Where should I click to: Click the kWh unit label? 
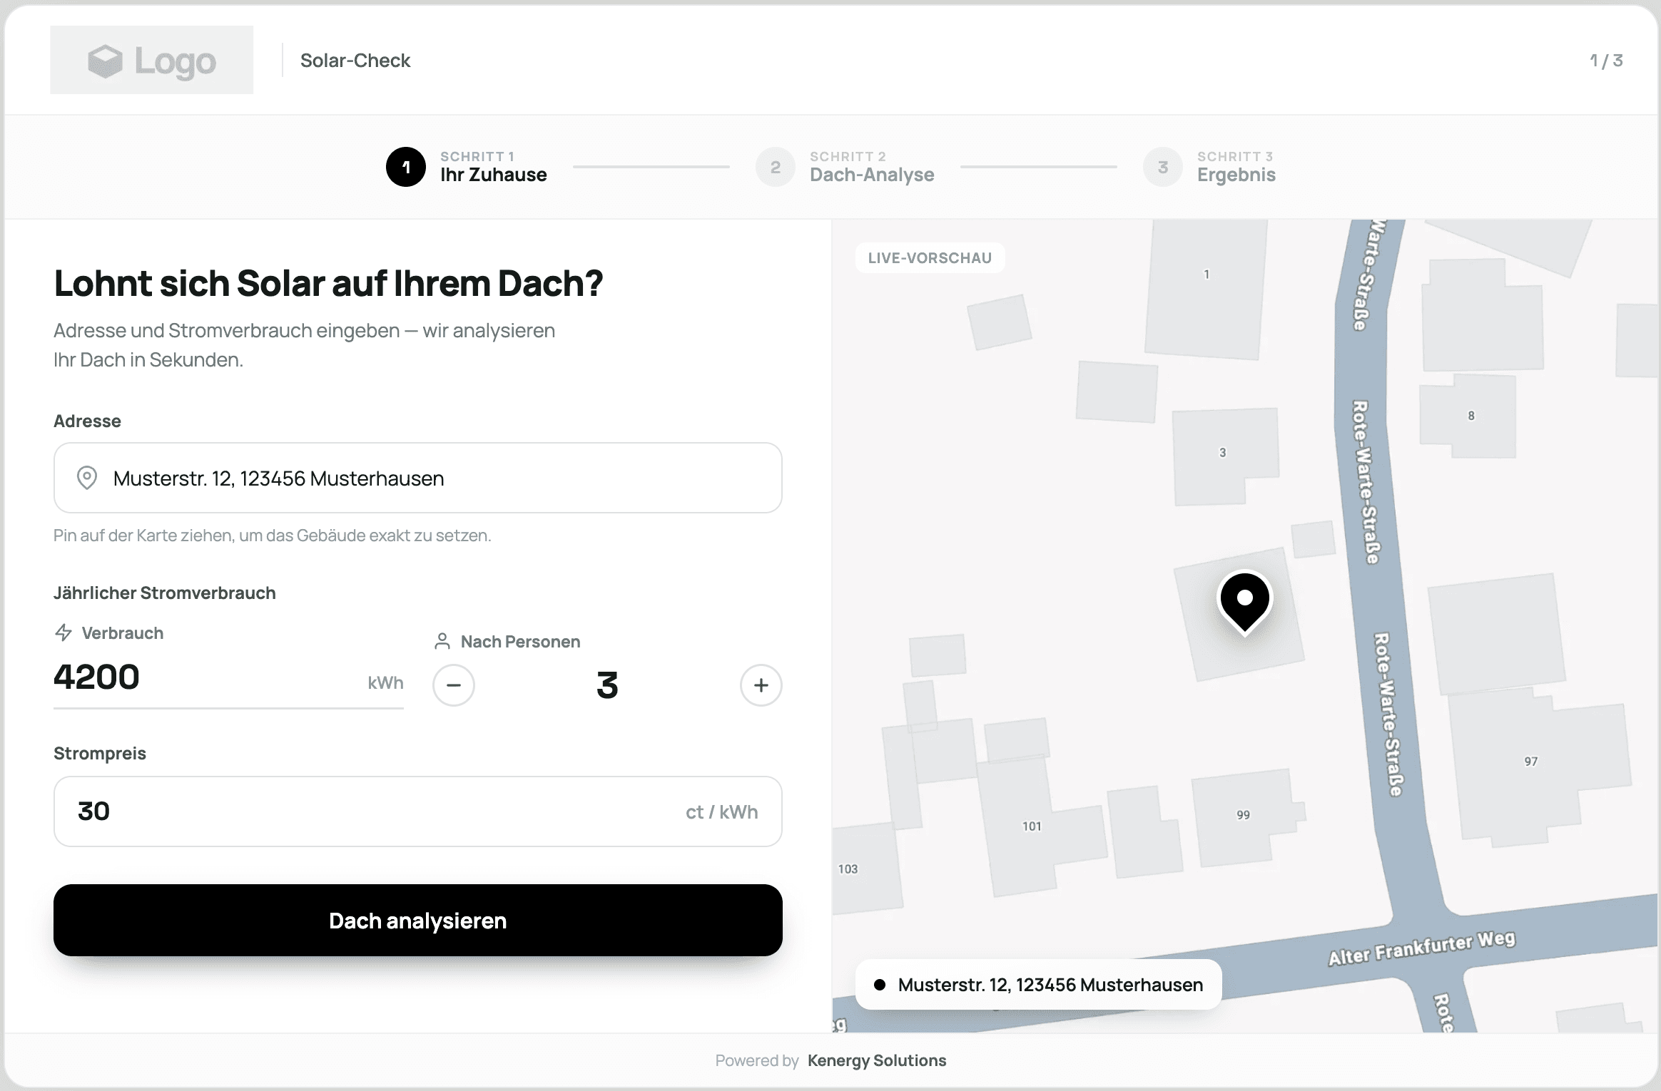[386, 683]
